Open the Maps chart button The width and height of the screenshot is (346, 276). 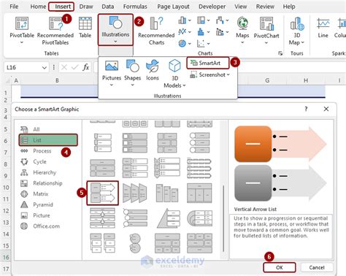[242, 30]
